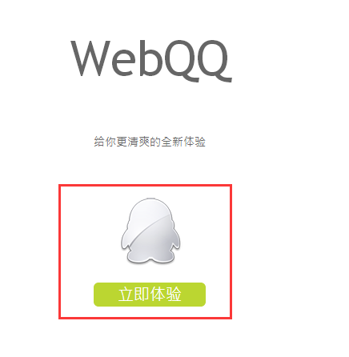Click the green 立即体验 button
349x357 pixels.
[150, 295]
